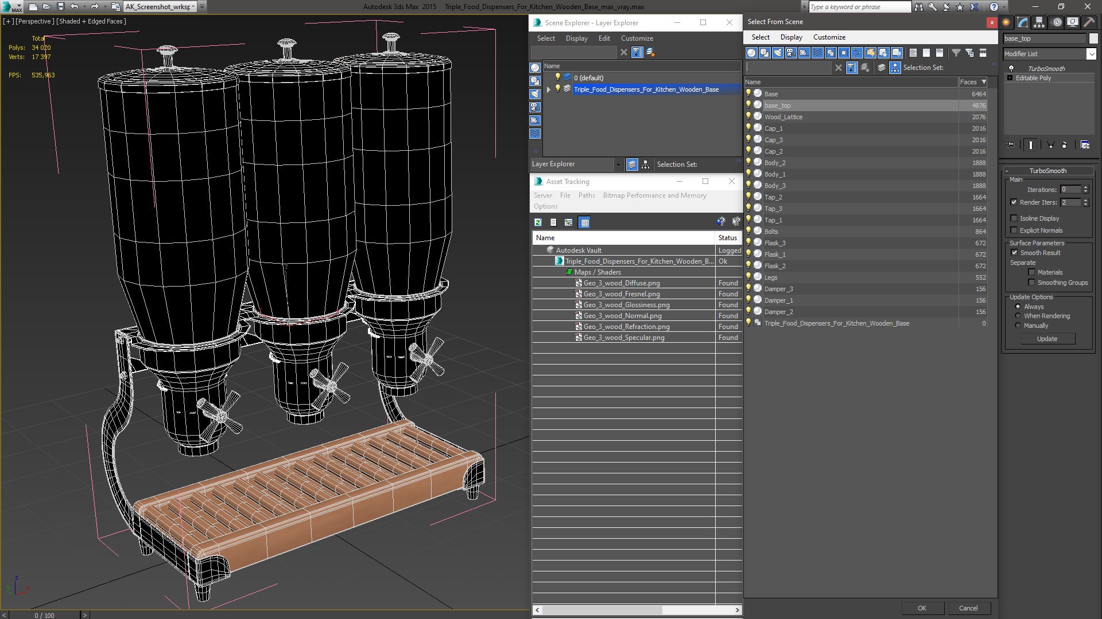
Task: Toggle the Display Space Warps filter in Layer Explorer
Action: click(535, 134)
